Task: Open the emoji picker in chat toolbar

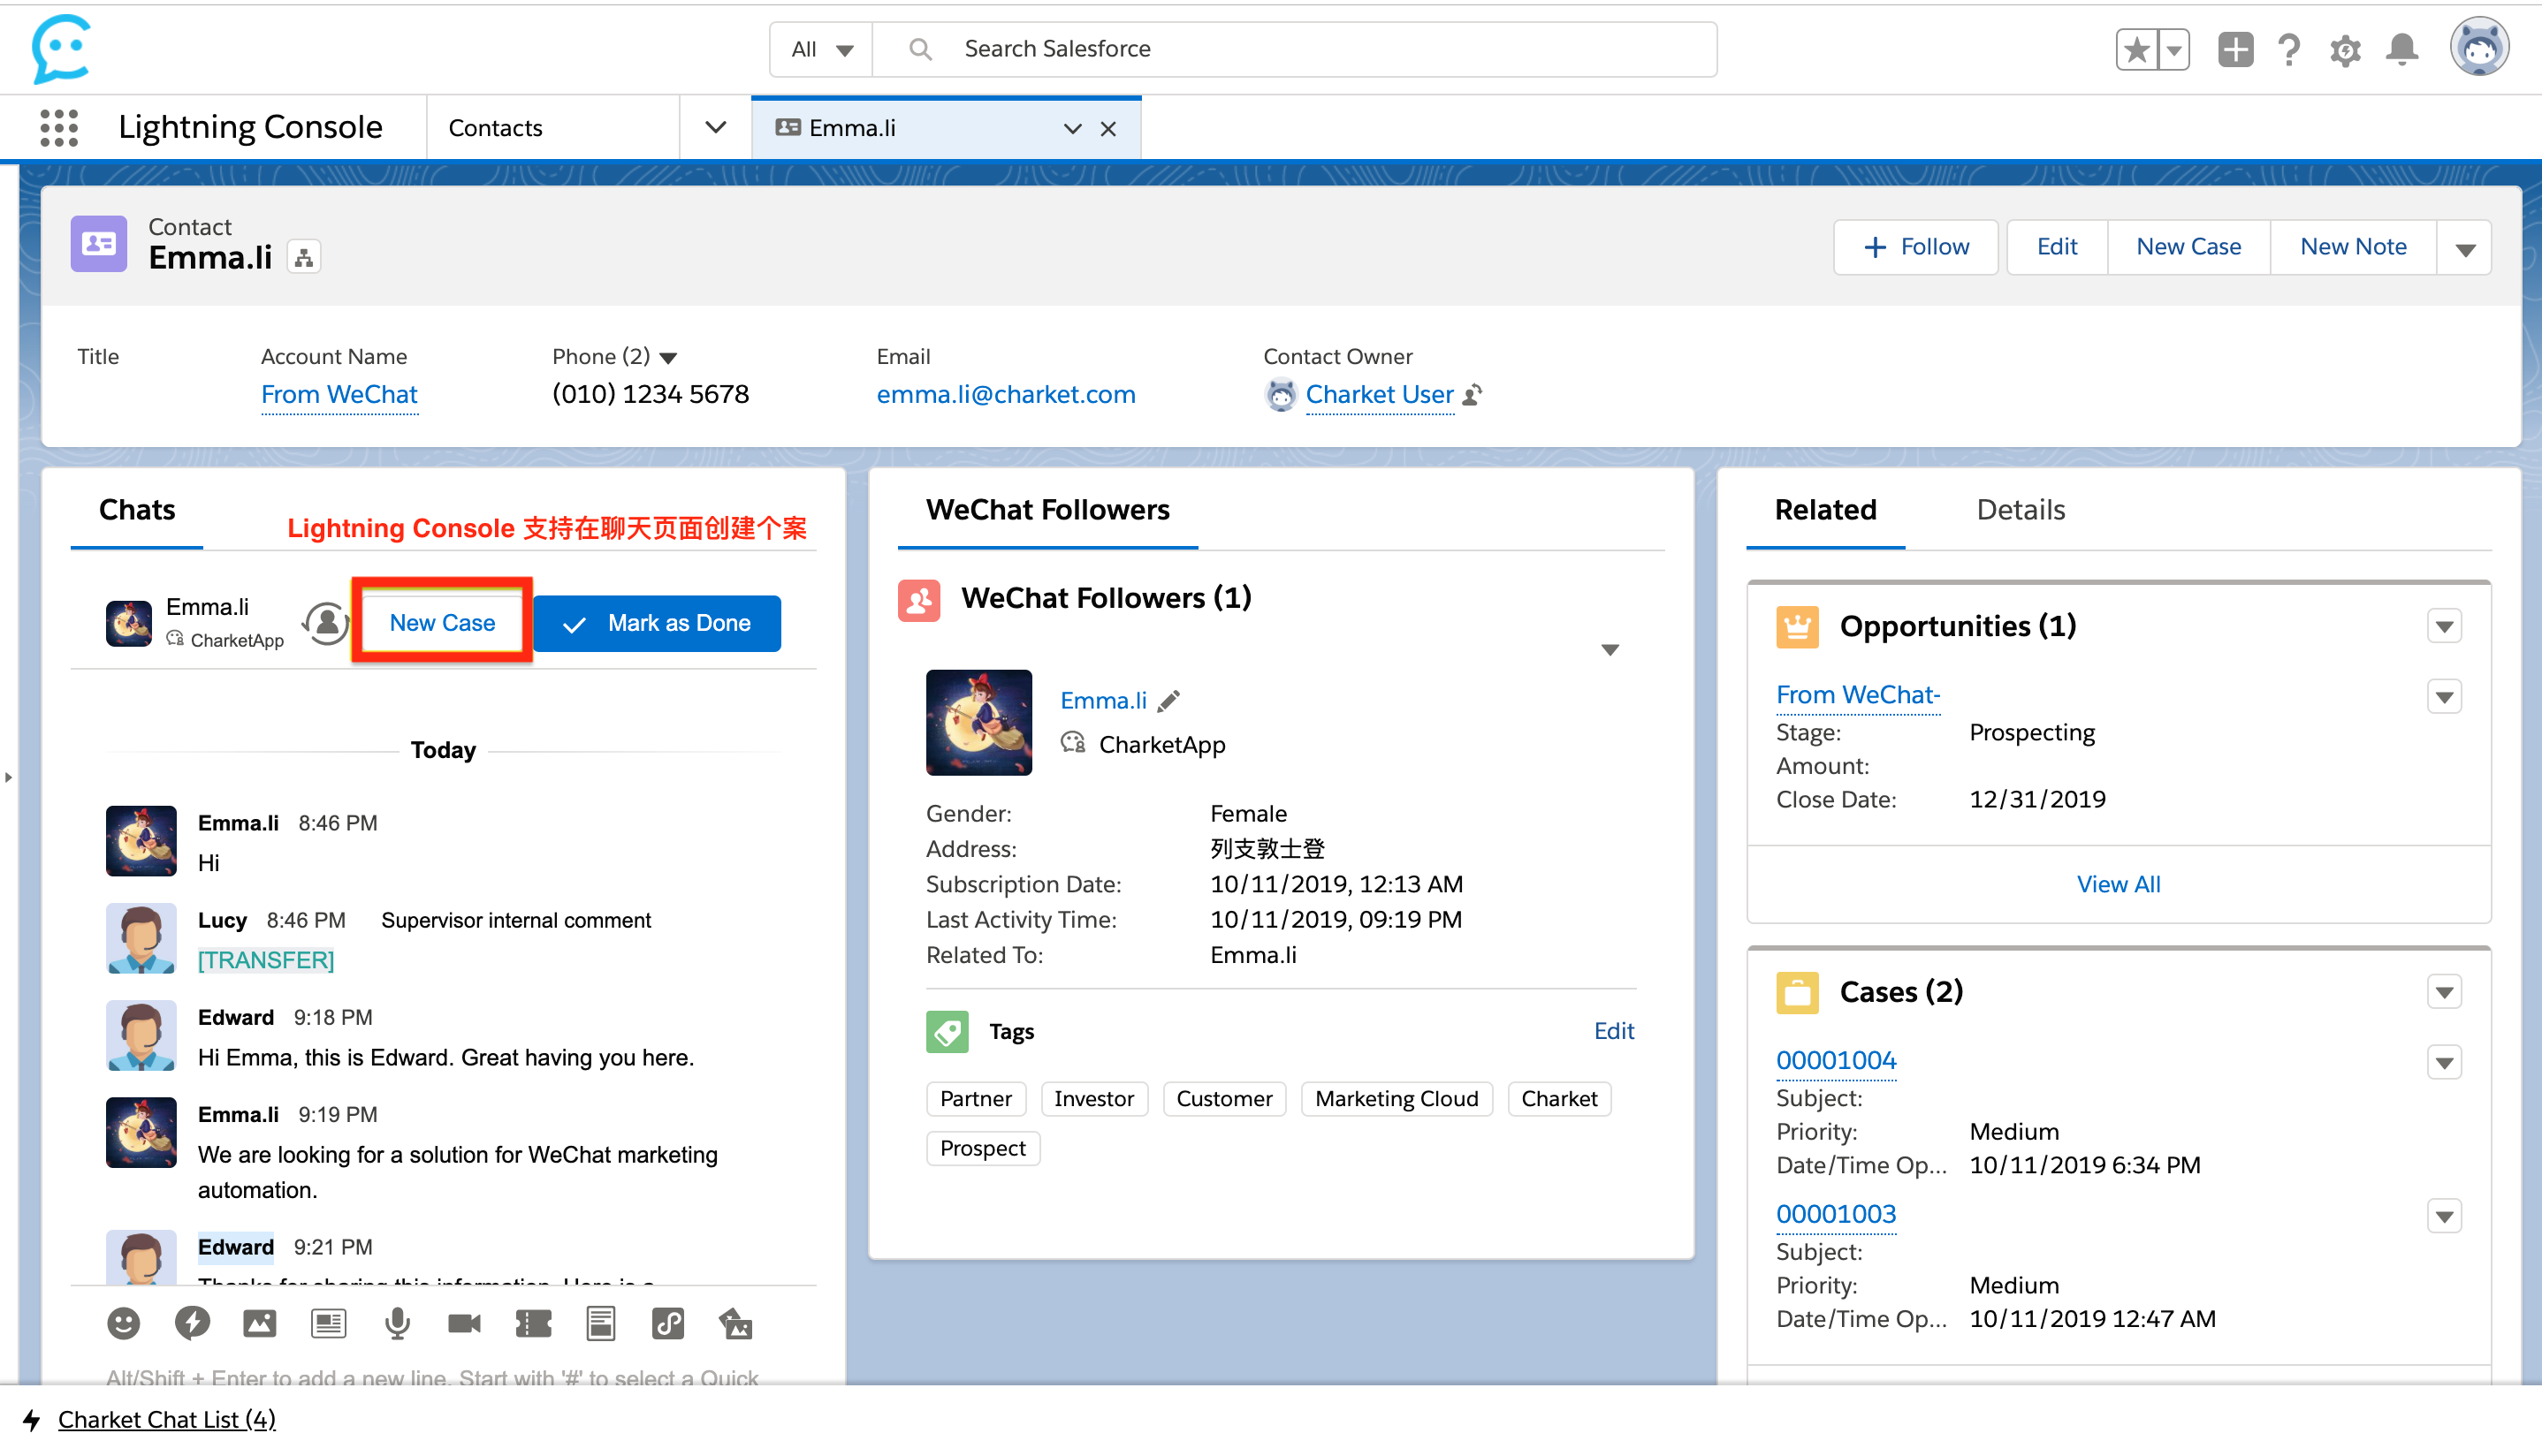Action: (x=123, y=1323)
